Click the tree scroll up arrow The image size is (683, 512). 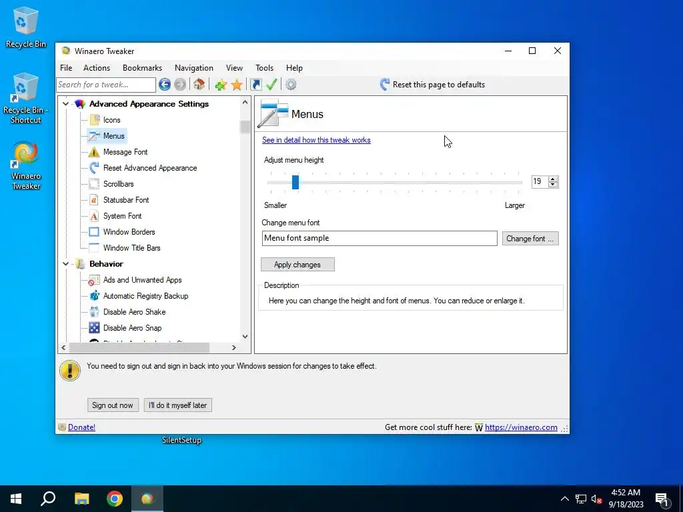(x=245, y=102)
